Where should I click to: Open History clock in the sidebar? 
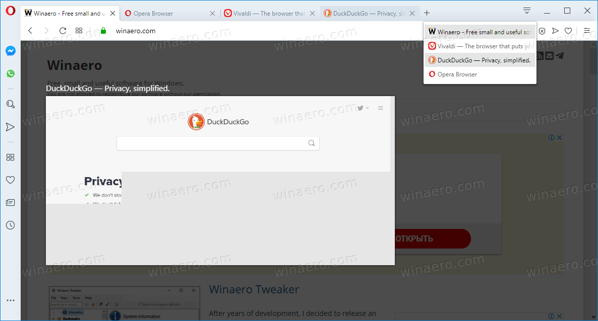pos(11,225)
